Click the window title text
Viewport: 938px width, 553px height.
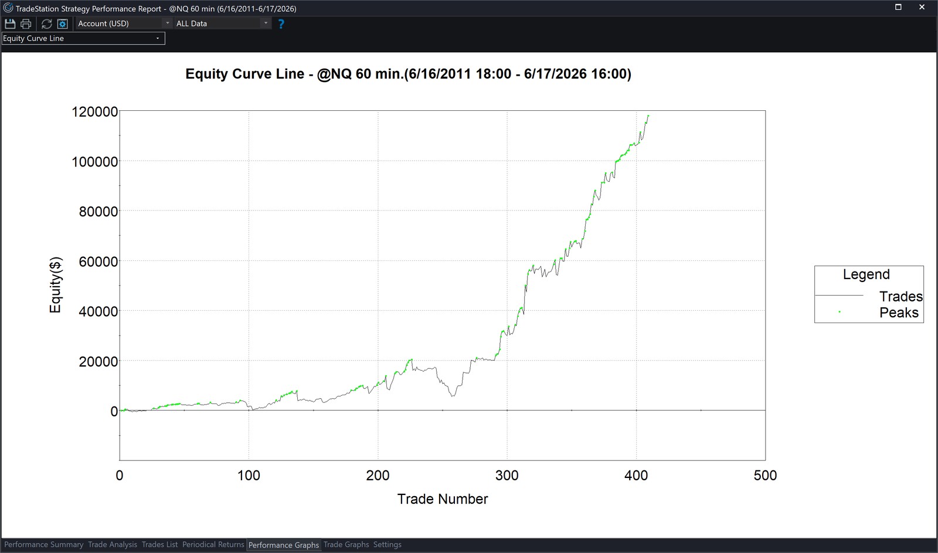coord(156,9)
